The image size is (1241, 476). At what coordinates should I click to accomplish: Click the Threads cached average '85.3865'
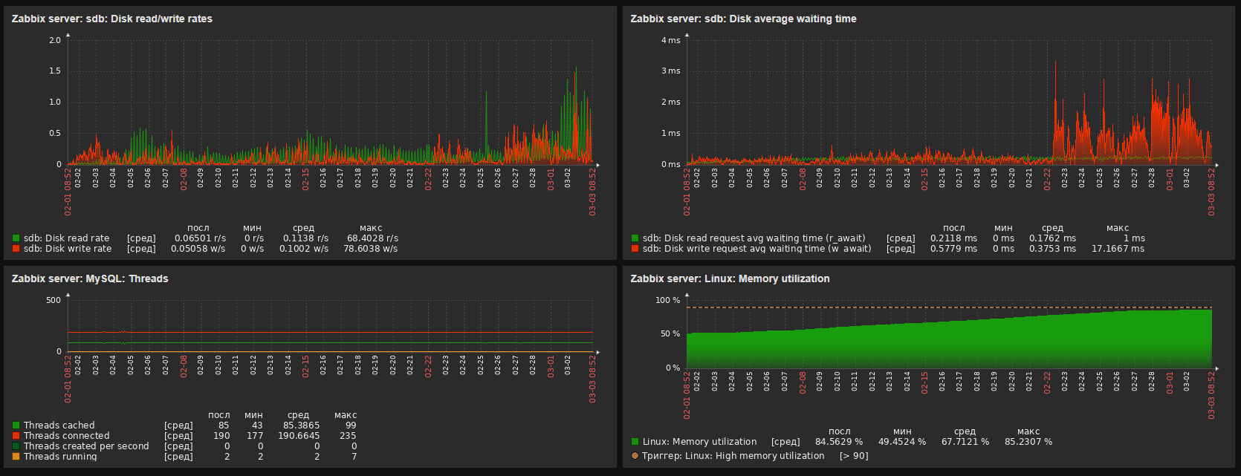pos(301,426)
